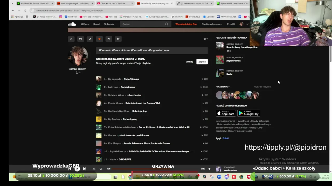Click the Prześlij upload link
Viewport: 332px width, 186px height.
tap(231, 24)
